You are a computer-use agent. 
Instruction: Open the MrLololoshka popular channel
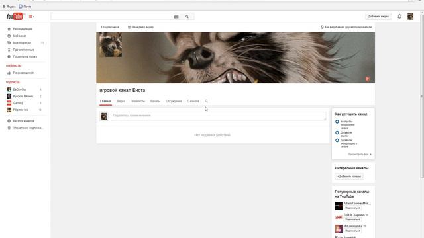pyautogui.click(x=353, y=226)
